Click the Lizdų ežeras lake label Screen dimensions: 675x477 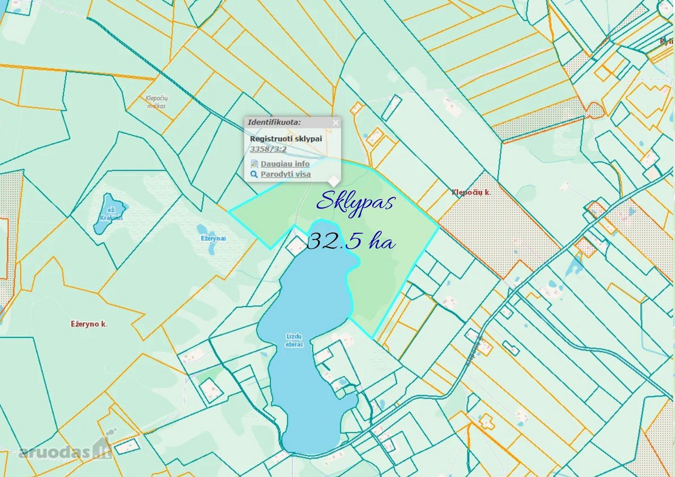point(294,340)
